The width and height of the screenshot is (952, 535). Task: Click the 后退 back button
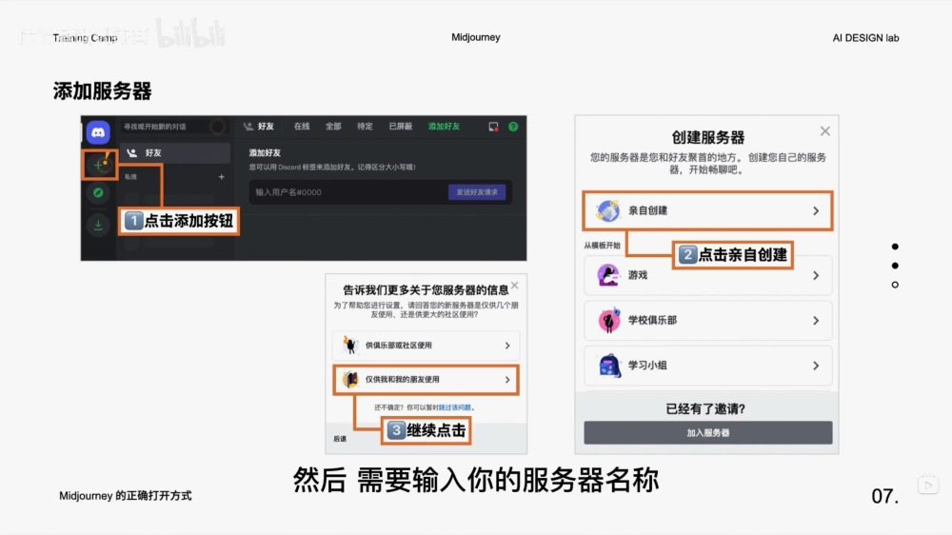340,439
